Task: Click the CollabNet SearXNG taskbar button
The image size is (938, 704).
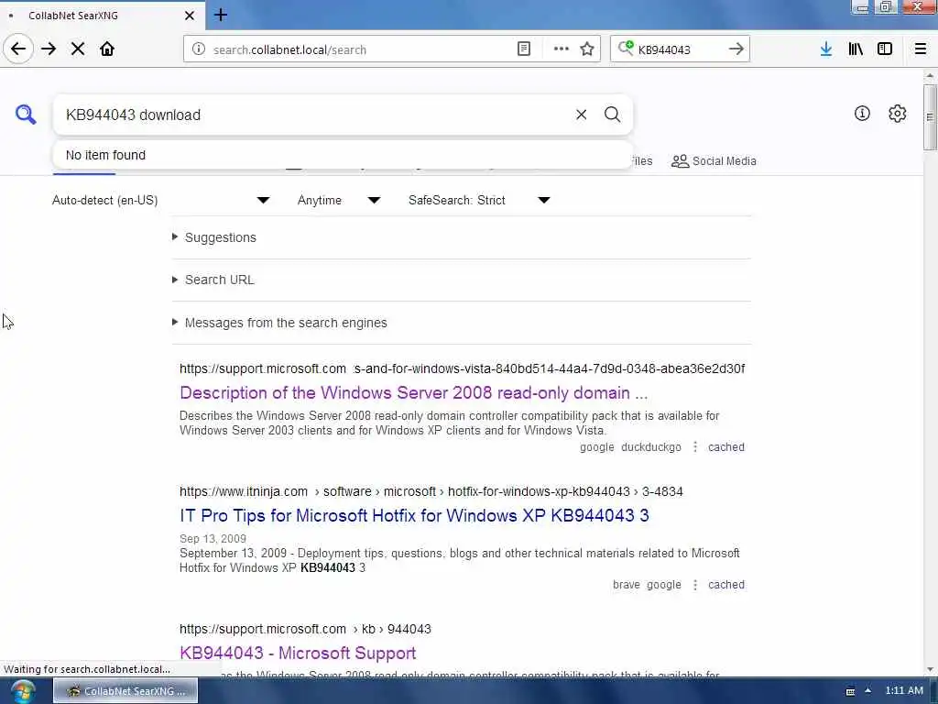Action: (x=125, y=691)
